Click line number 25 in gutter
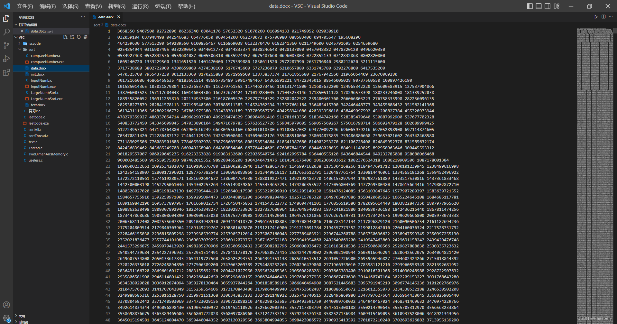617x324 pixels. point(108,179)
